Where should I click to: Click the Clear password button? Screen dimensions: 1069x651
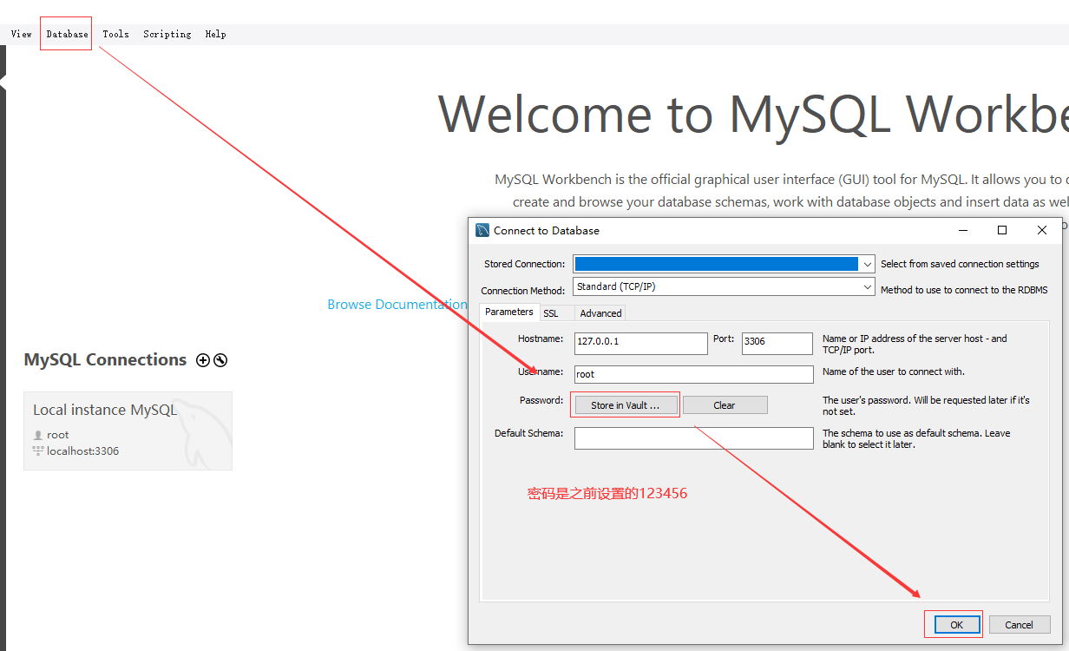[725, 405]
